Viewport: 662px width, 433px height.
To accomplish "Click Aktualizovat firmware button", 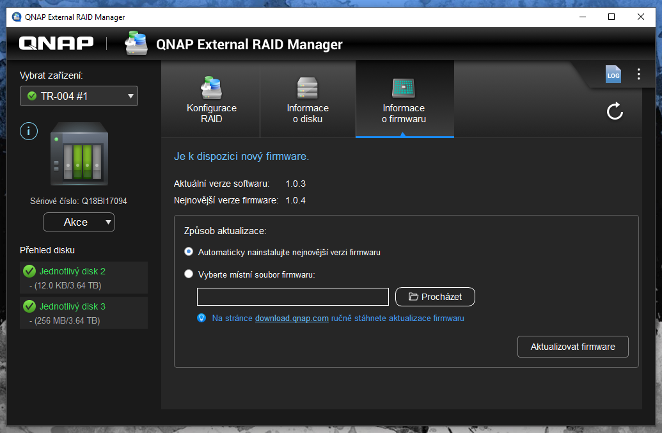I will point(573,347).
